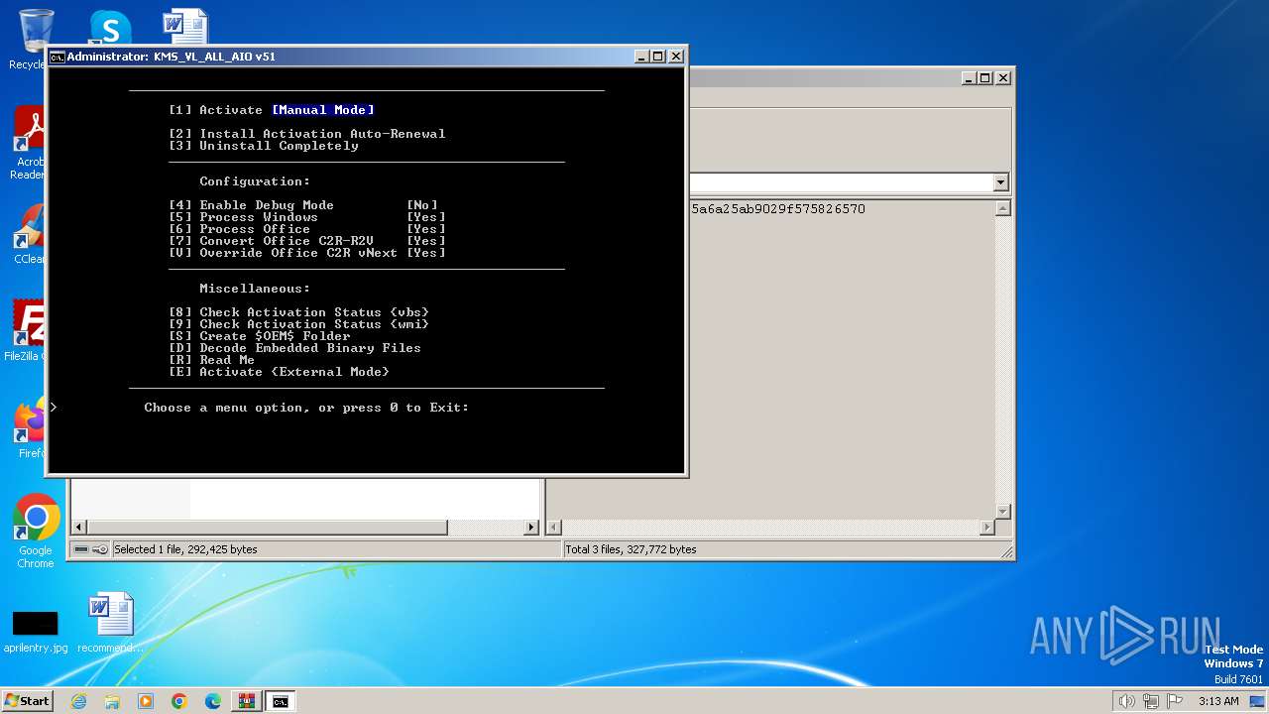Maximize the KMS_VL_ALL_AIO console window
Viewport: 1269px width, 714px height.
point(658,57)
